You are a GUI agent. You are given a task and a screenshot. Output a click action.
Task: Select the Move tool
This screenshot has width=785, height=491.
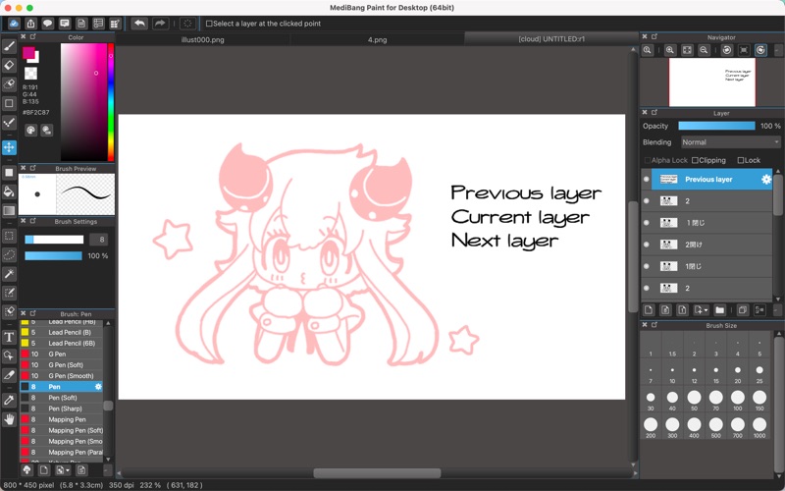[9, 147]
